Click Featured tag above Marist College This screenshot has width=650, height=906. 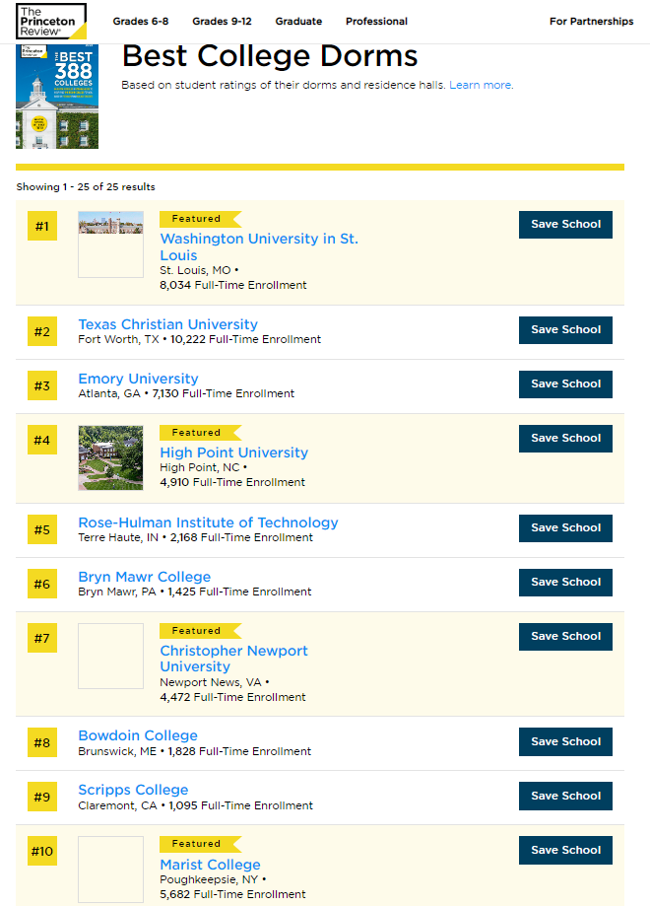tap(200, 844)
